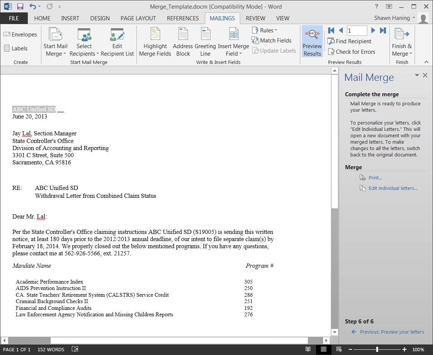Switch to INSERT tab
Screen dimensions: 433x355
click(70, 18)
